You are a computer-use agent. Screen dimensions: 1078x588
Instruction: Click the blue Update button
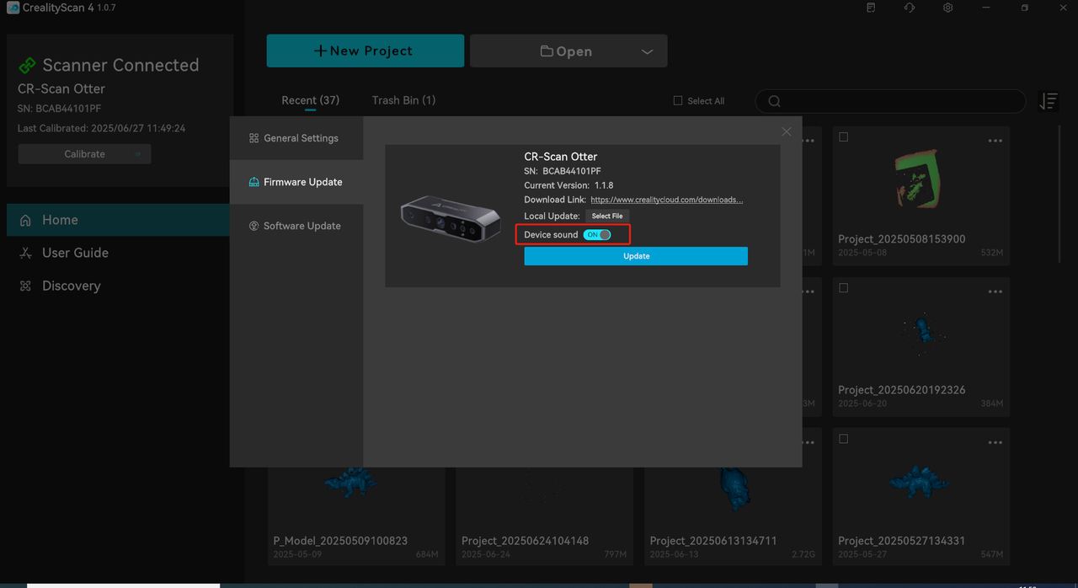(636, 256)
